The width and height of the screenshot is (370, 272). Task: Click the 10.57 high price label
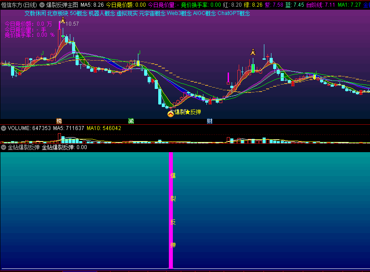(72, 24)
